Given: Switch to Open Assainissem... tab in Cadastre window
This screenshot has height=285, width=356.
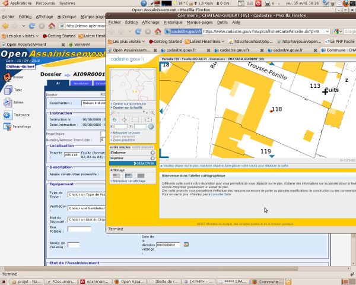Looking at the screenshot, I should tap(132, 50).
